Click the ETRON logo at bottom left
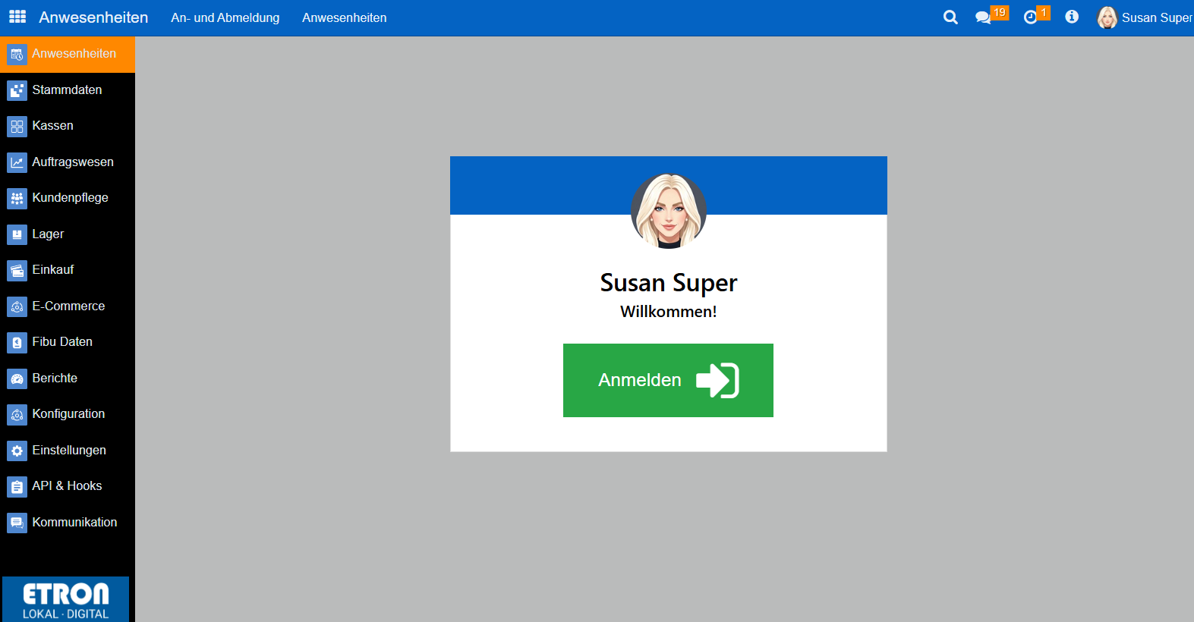Image resolution: width=1194 pixels, height=622 pixels. coord(65,599)
